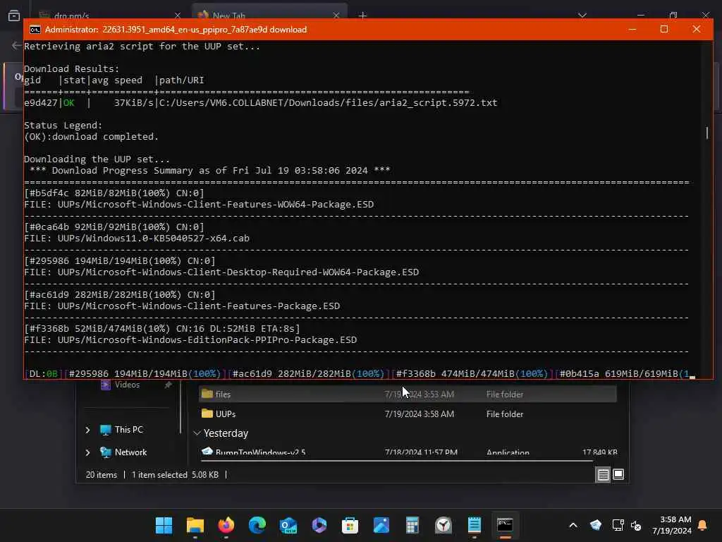The width and height of the screenshot is (722, 542).
Task: Switch to the dro.pm browser tab
Action: tap(109, 16)
